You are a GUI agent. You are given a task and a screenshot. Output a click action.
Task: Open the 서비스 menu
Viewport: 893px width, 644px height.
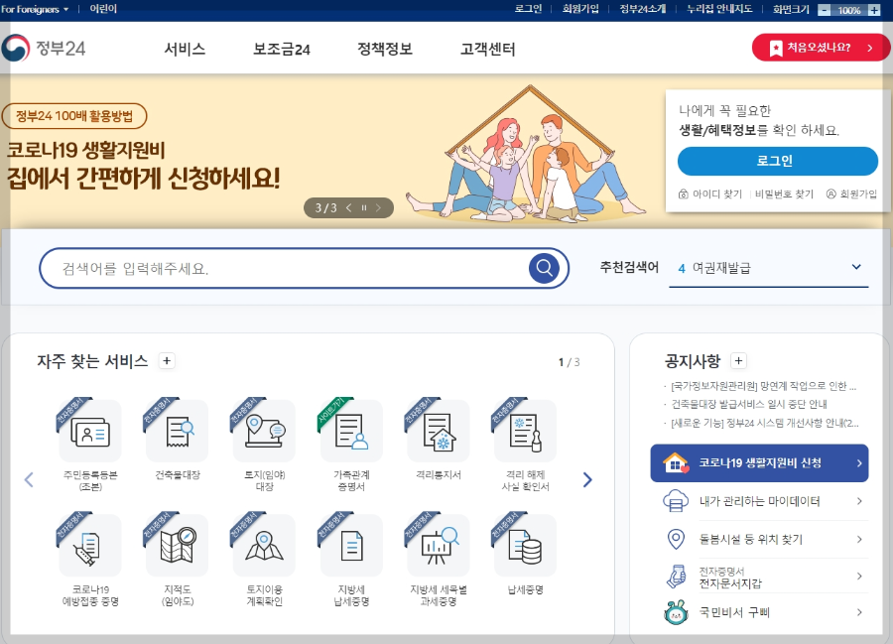point(186,49)
